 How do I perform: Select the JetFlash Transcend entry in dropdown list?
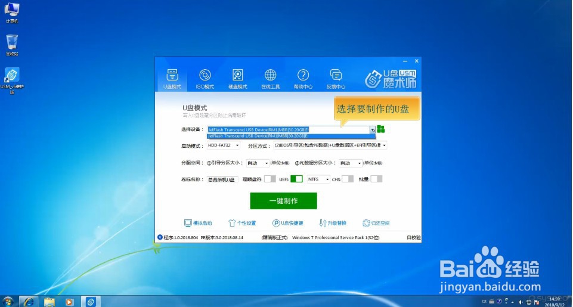291,136
